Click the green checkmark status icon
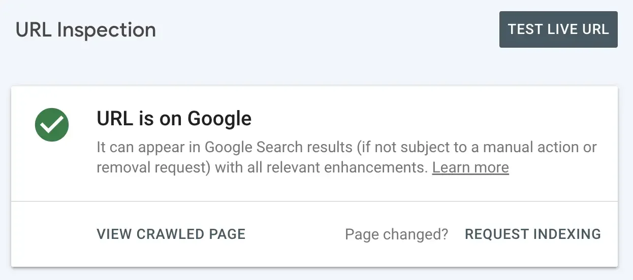The height and width of the screenshot is (280, 633). point(52,124)
